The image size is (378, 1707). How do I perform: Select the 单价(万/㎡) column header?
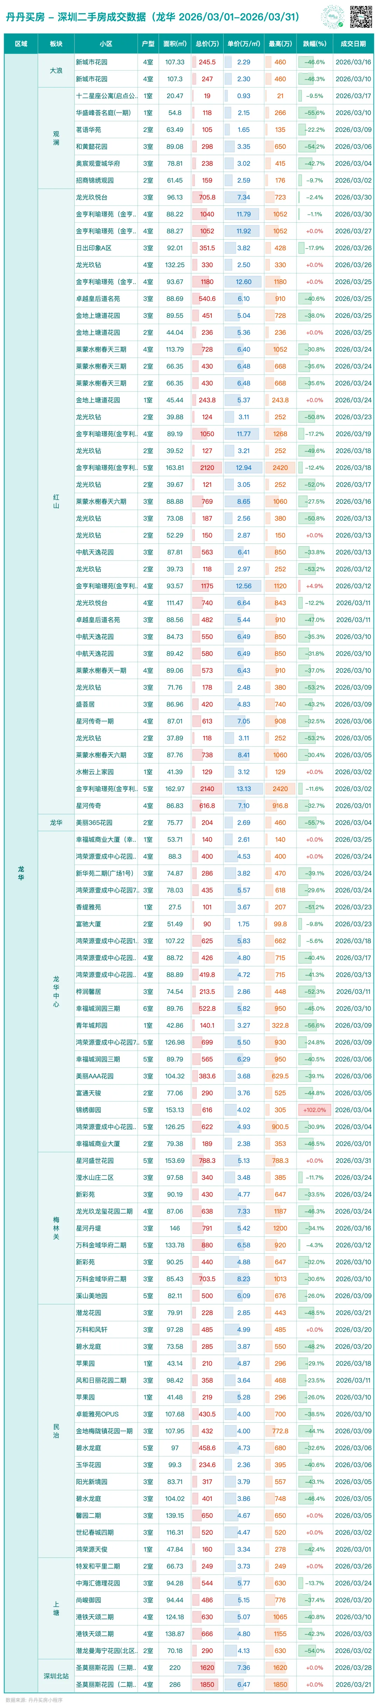(243, 44)
